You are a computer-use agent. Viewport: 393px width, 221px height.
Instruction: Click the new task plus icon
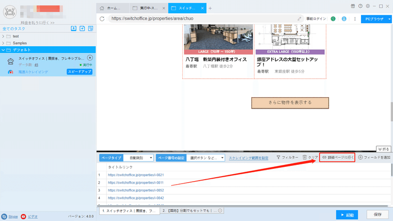pyautogui.click(x=82, y=29)
